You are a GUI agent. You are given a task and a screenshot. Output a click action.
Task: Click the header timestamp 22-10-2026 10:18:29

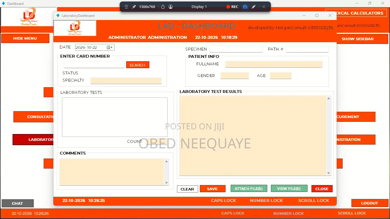click(216, 37)
